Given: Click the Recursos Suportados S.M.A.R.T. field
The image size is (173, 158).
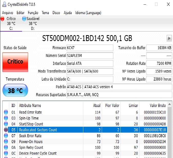Looking at the screenshot, I should coord(119,95).
